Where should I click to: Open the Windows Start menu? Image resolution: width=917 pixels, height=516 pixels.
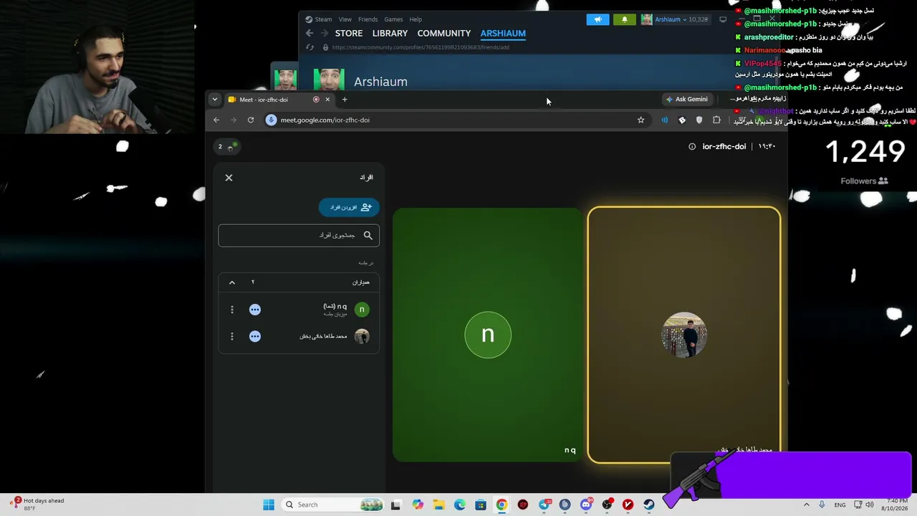click(x=269, y=505)
